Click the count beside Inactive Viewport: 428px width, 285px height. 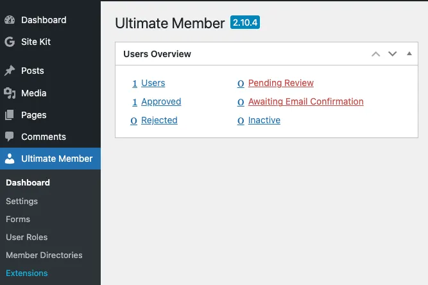[241, 121]
